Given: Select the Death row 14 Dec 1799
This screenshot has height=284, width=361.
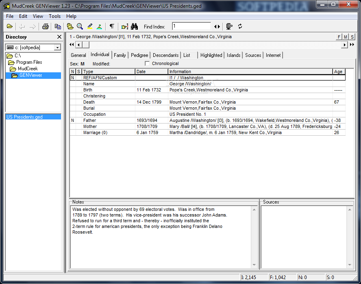Looking at the screenshot, I should coord(207,102).
